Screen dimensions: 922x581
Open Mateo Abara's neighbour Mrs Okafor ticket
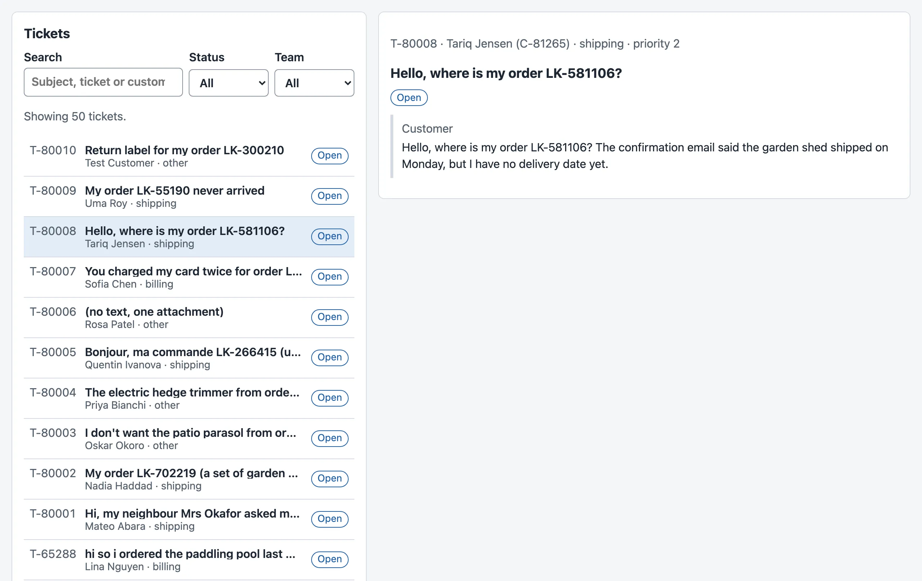pyautogui.click(x=189, y=519)
